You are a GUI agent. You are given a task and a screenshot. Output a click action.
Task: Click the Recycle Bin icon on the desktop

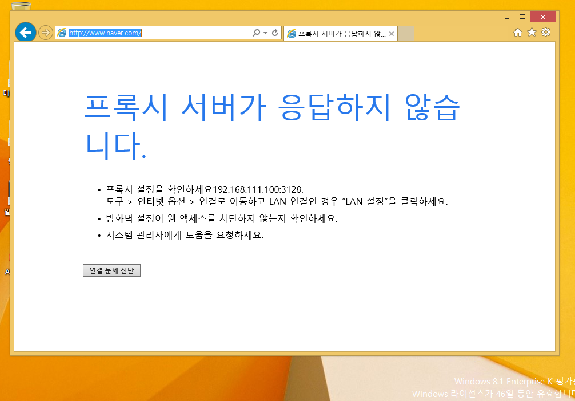coord(21,6)
